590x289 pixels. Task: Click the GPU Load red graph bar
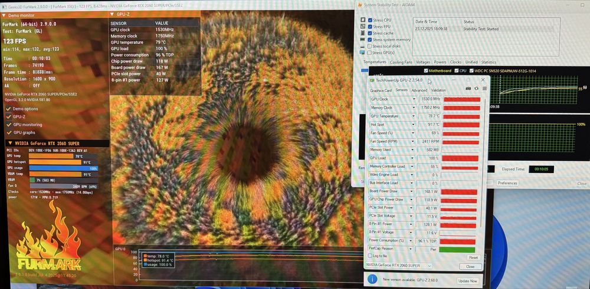click(460, 158)
